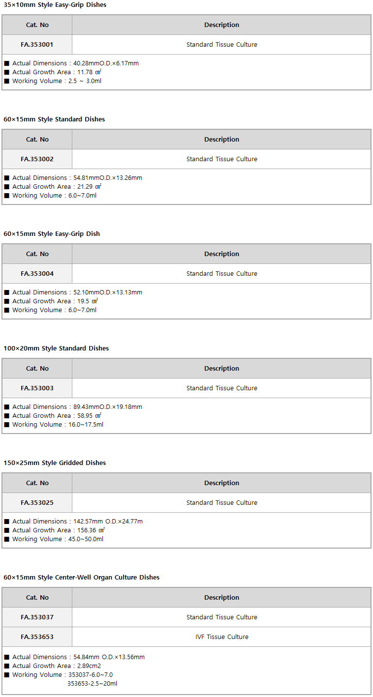Select catalog number FA.353002
Screen dimensions: 373x697
pos(37,159)
